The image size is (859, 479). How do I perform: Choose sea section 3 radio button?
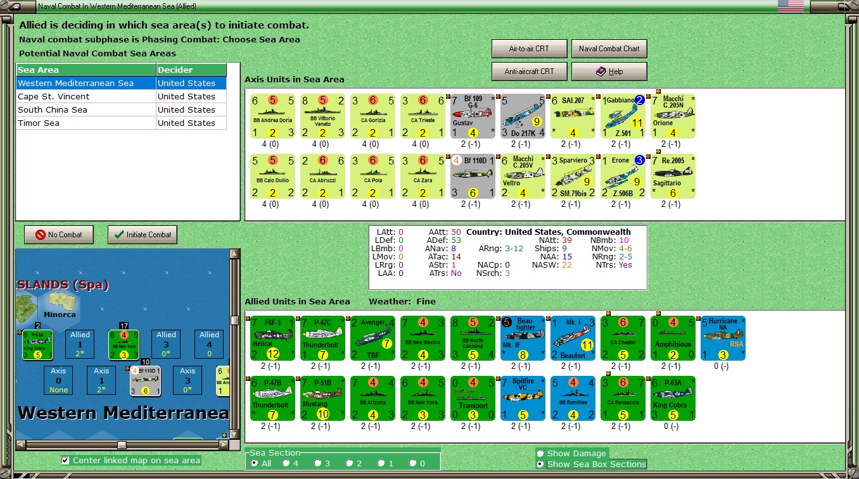(317, 463)
